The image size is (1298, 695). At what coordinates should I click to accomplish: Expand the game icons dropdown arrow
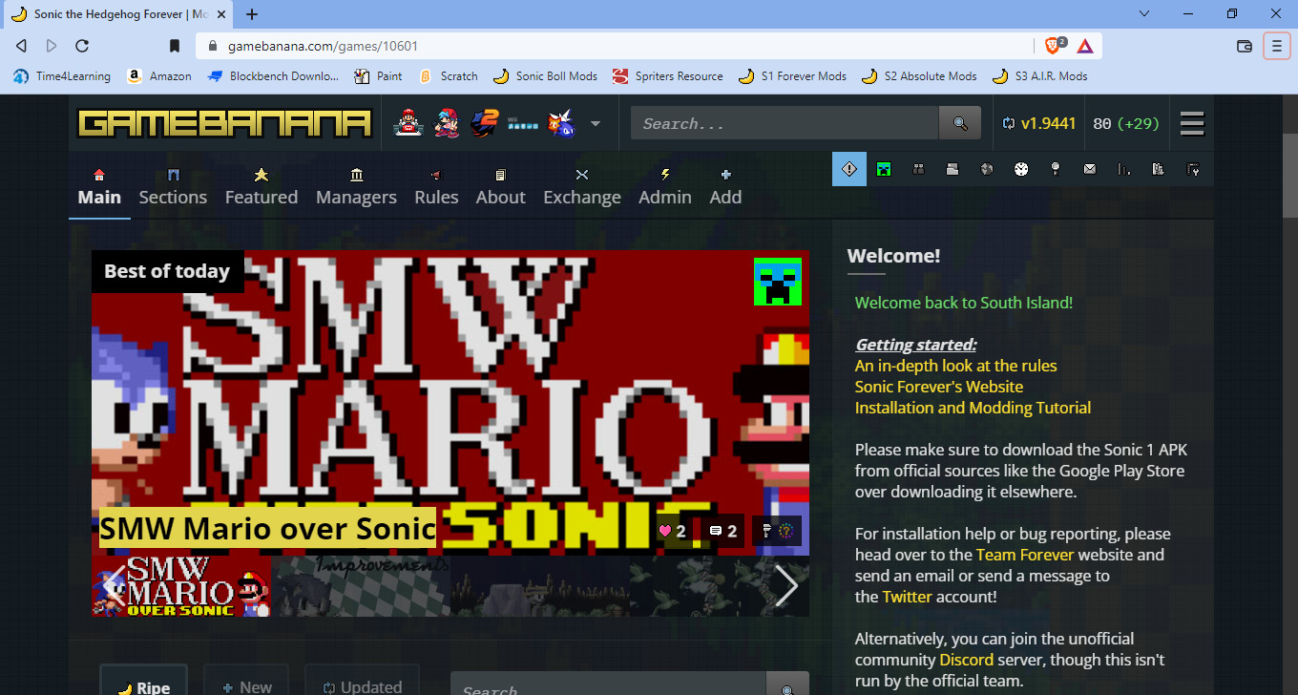[x=595, y=124]
